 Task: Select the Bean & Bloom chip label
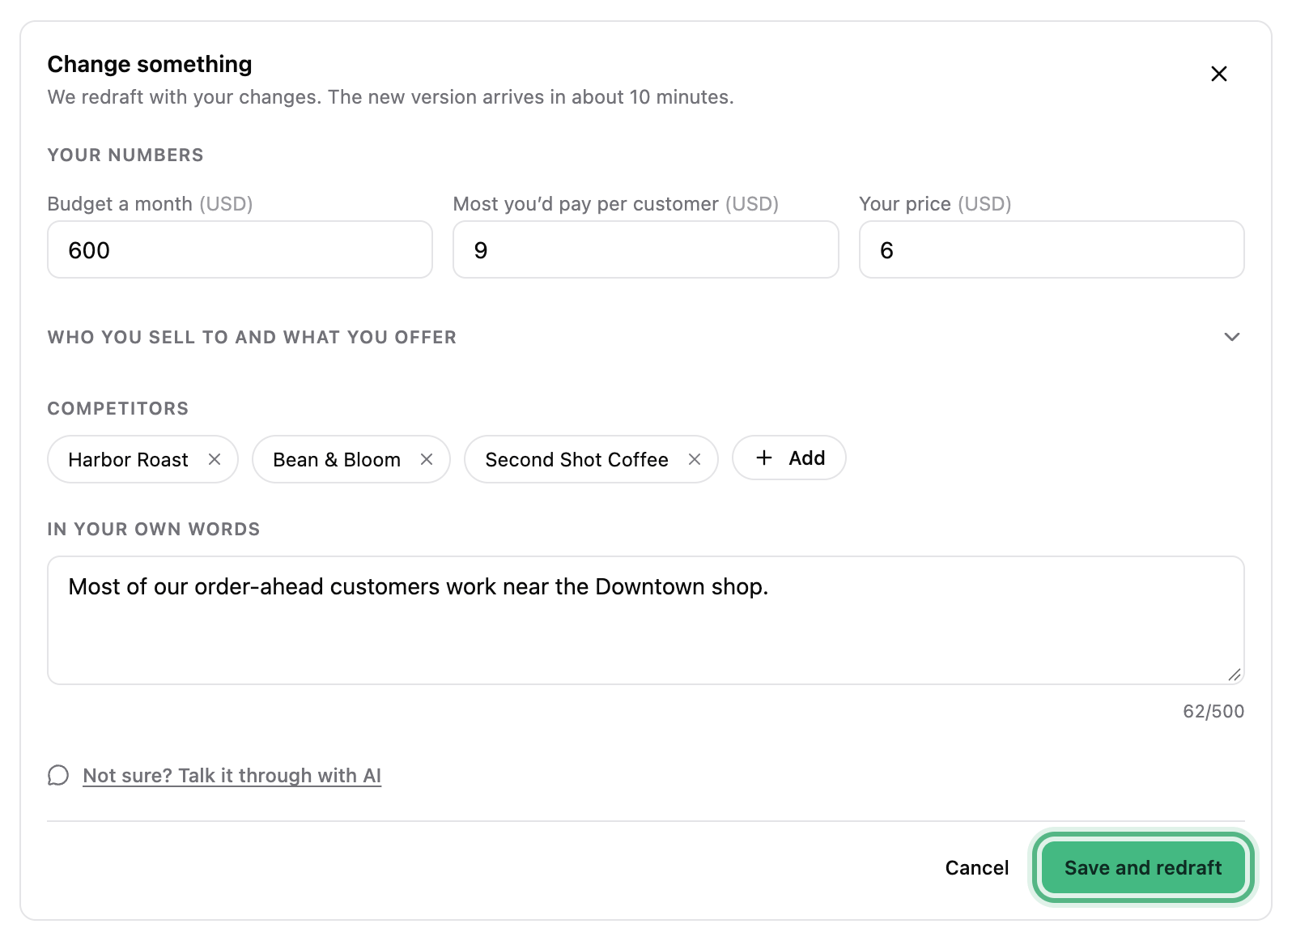click(x=337, y=459)
